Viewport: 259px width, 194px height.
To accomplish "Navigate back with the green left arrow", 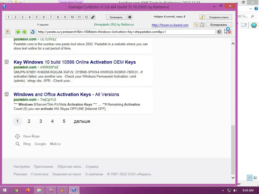I will pyautogui.click(x=18, y=32).
